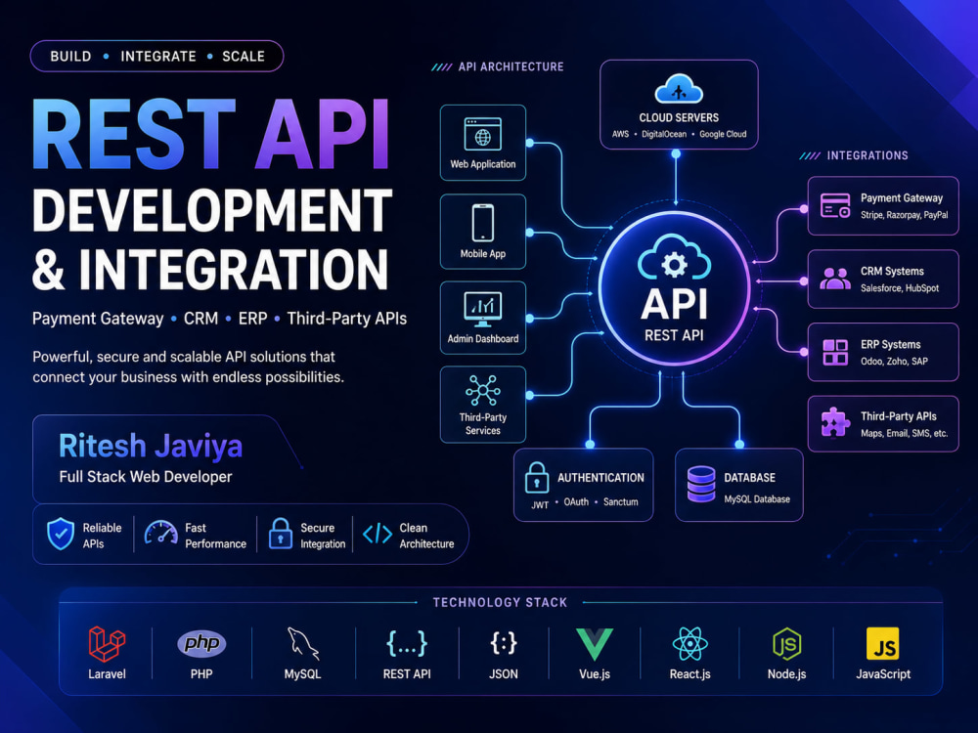Screen dimensions: 978x733
Task: Click the SCALE text in top badge
Action: coord(244,56)
